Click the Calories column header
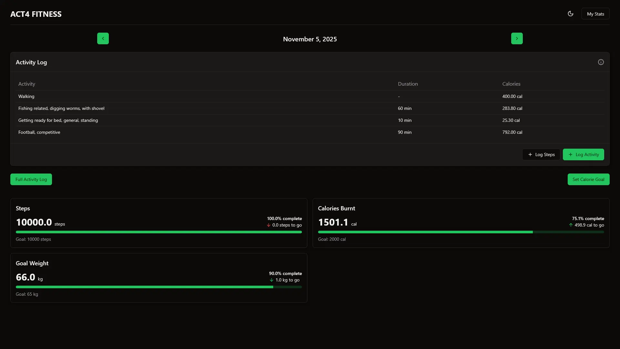Image resolution: width=620 pixels, height=349 pixels. [x=511, y=84]
